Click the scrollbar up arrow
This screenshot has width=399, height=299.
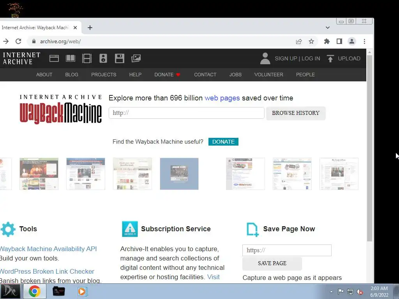369,52
